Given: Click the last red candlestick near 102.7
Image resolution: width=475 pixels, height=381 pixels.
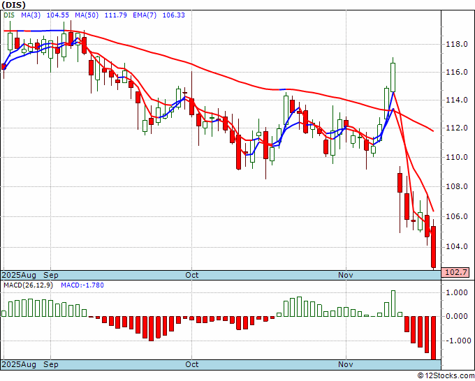Looking at the screenshot, I should point(434,246).
